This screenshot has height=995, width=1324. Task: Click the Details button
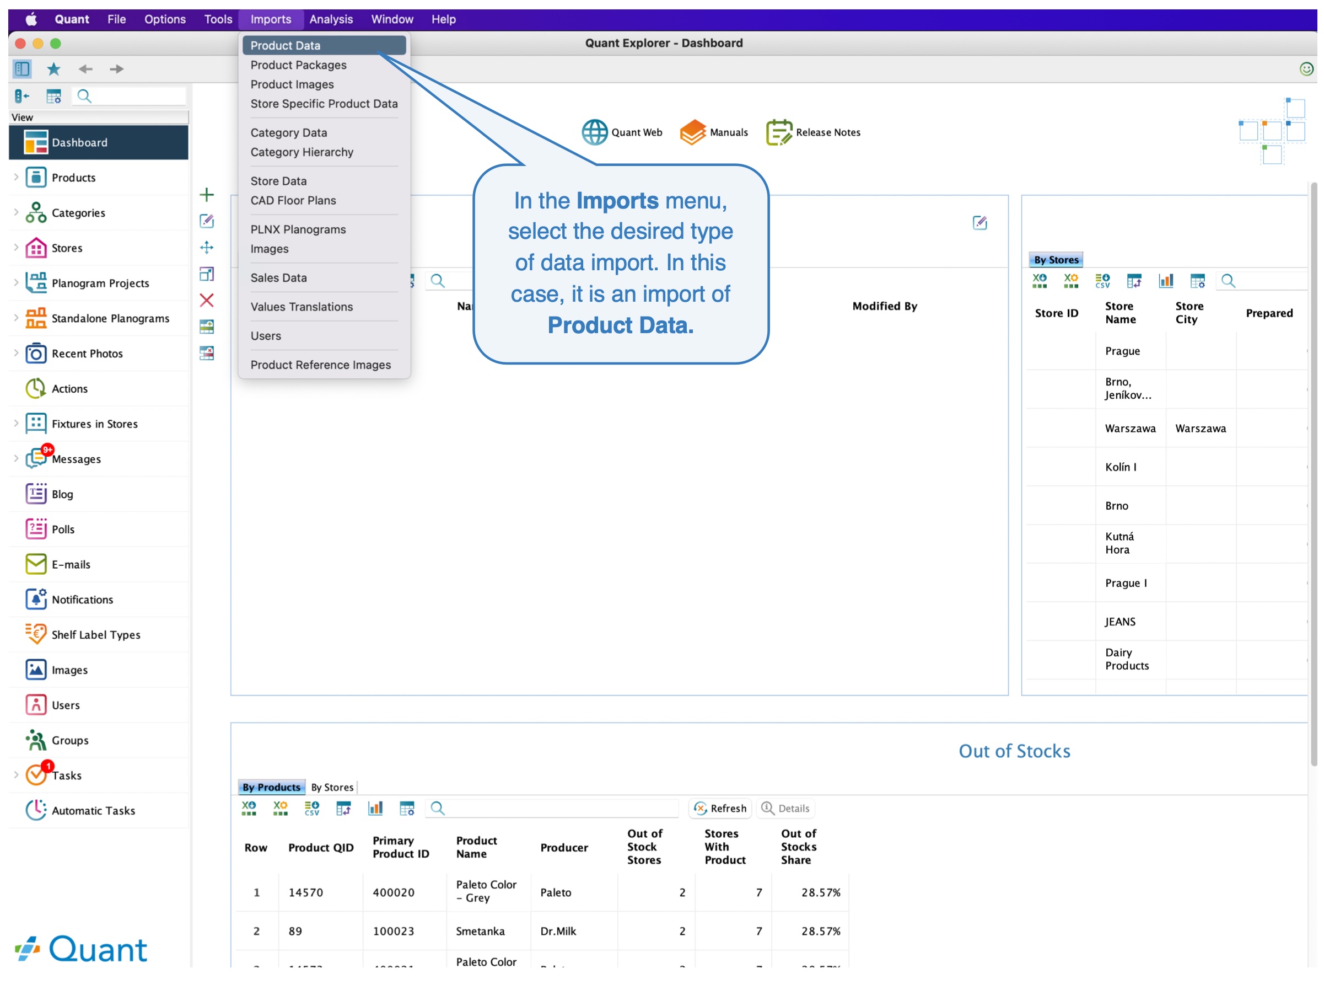pos(786,809)
